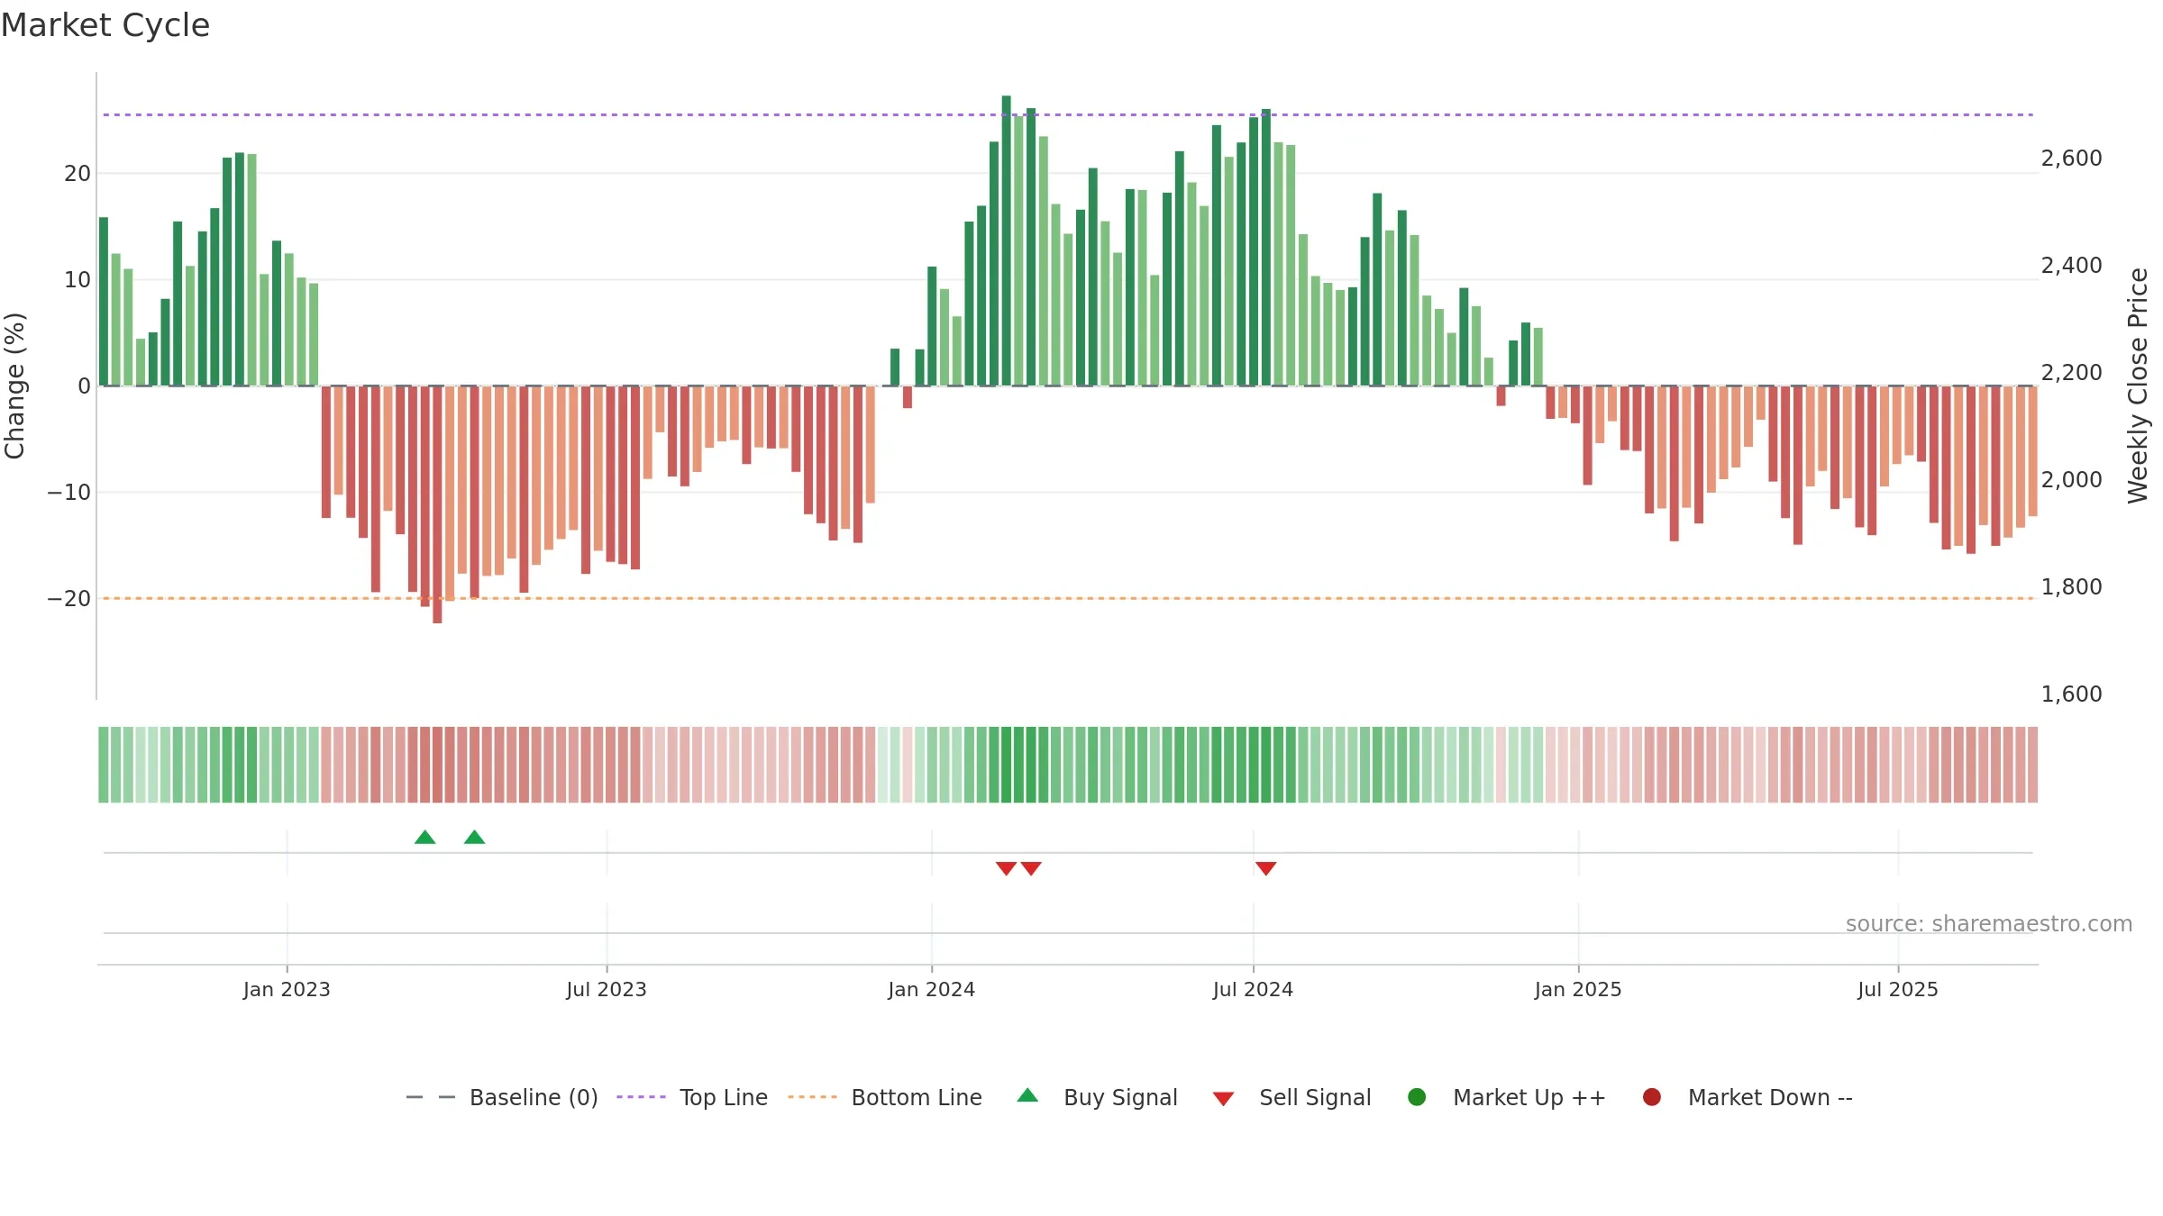2163x1216 pixels.
Task: Click the red Sell Signal triangle icon in legend
Action: point(1223,1099)
